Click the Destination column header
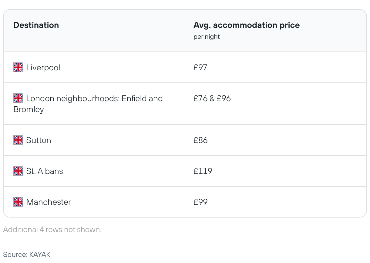The height and width of the screenshot is (263, 370). coord(36,25)
